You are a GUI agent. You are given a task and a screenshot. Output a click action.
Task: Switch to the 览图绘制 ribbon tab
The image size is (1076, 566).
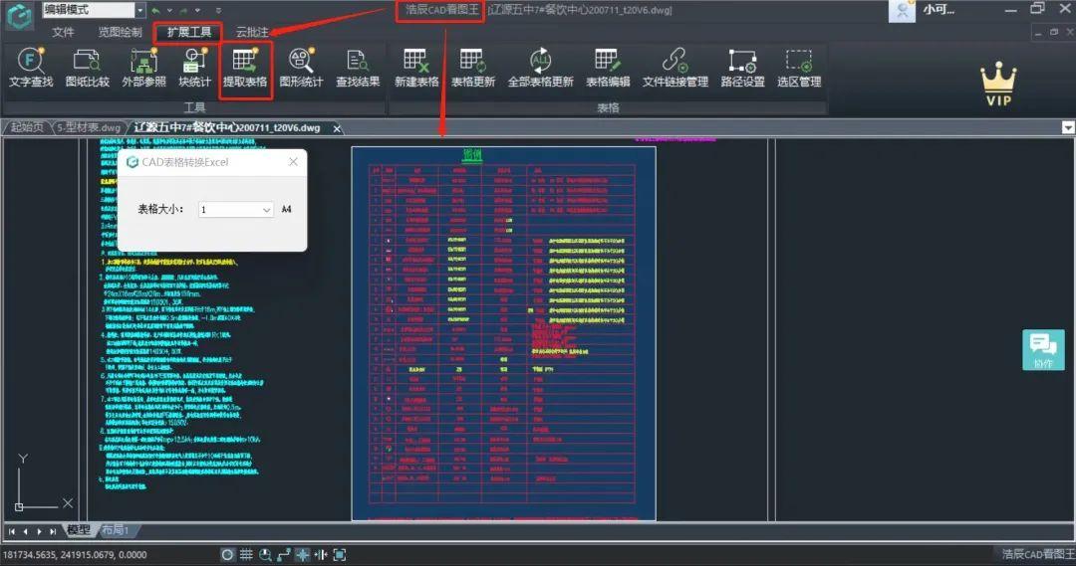click(x=120, y=32)
